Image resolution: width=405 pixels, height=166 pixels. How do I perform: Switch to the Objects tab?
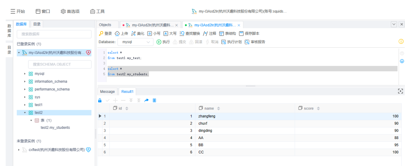click(105, 25)
